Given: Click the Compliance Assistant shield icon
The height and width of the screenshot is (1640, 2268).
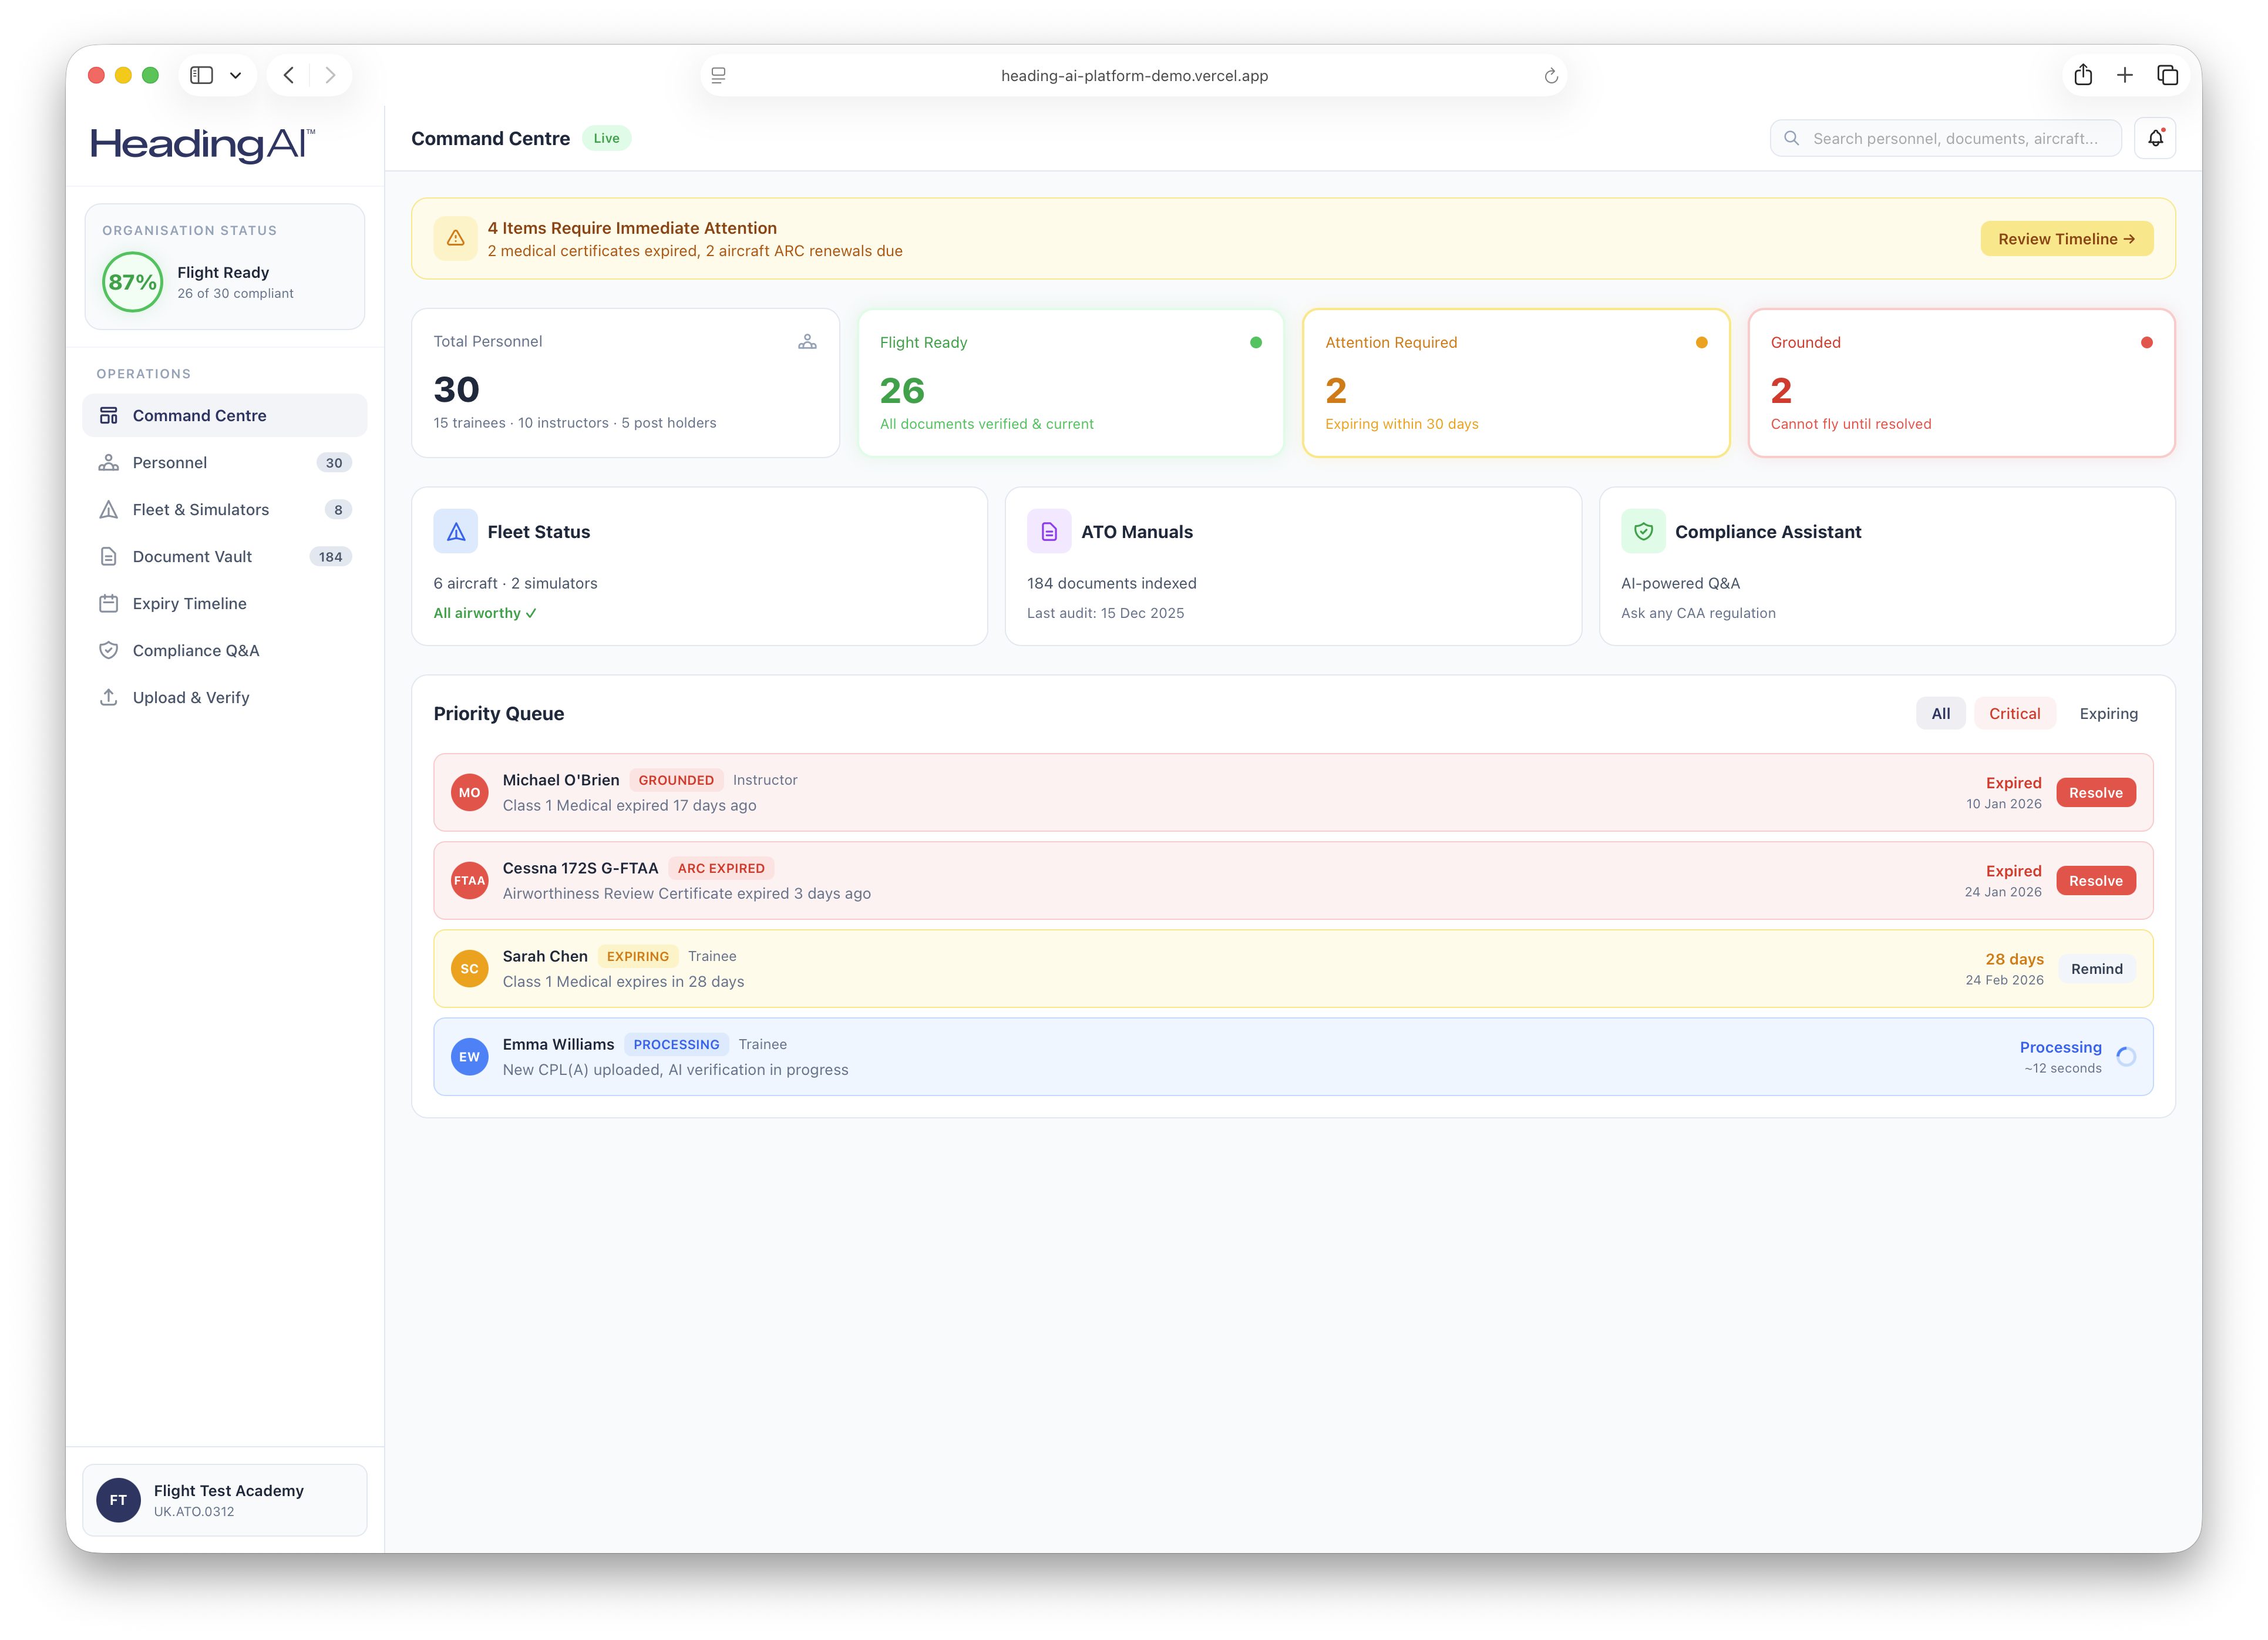Looking at the screenshot, I should tap(1643, 531).
